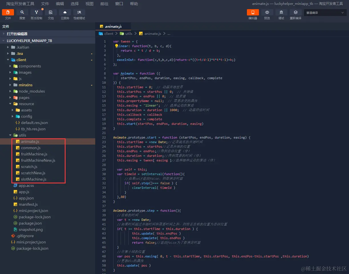Open the 选择 menu
Viewport: 349px width, 274px height.
coord(75,4)
